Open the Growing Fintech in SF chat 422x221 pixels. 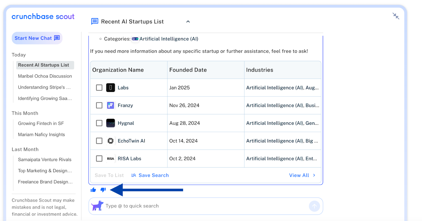click(41, 124)
